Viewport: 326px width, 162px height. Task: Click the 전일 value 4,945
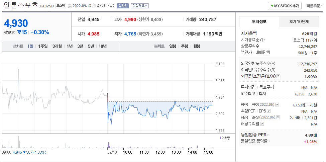tap(94, 19)
